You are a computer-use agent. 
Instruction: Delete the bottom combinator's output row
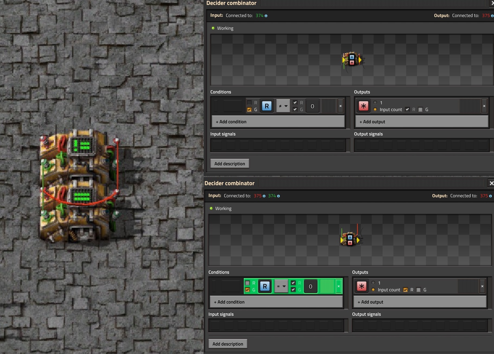pyautogui.click(x=482, y=286)
